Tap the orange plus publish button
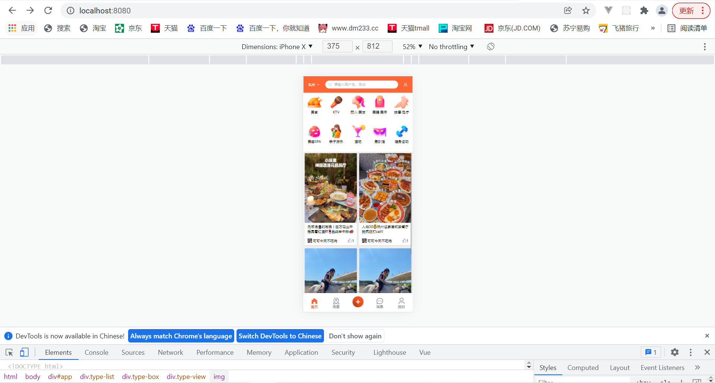 pyautogui.click(x=358, y=302)
